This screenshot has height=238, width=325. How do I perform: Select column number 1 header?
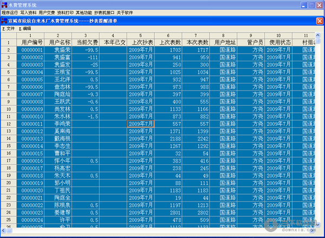30,35
